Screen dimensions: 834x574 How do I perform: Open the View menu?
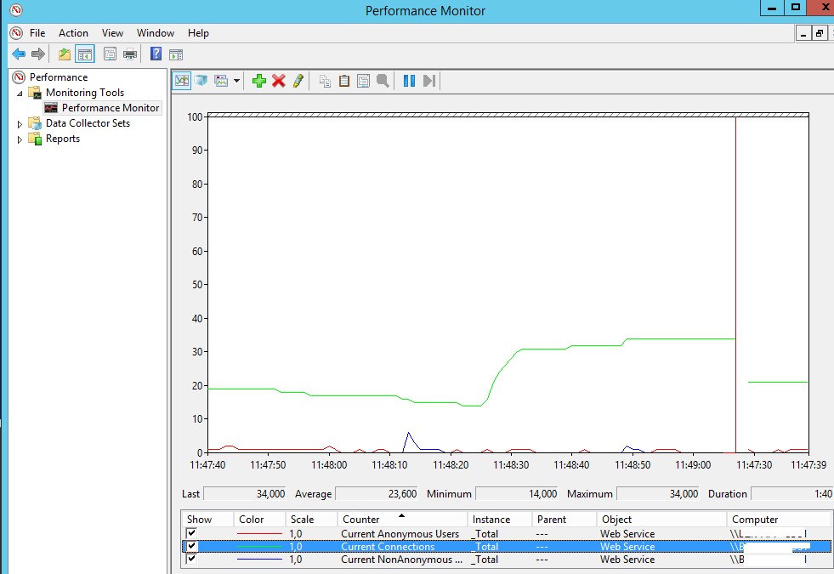point(112,33)
